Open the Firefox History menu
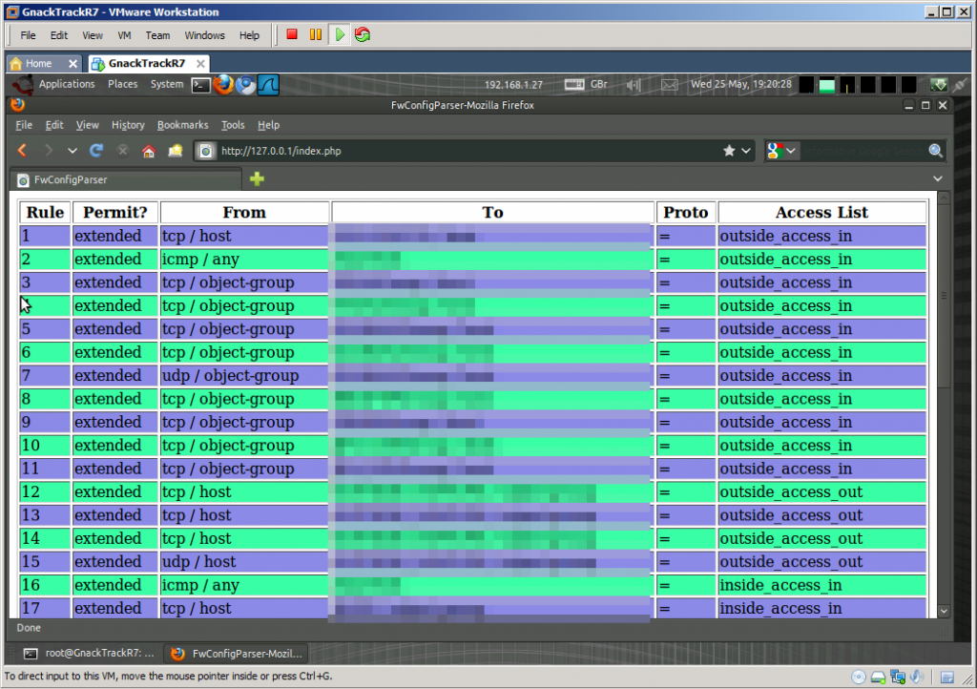The image size is (977, 689). click(x=128, y=125)
